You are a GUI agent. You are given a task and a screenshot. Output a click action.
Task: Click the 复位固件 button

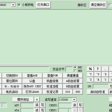click(x=12, y=81)
